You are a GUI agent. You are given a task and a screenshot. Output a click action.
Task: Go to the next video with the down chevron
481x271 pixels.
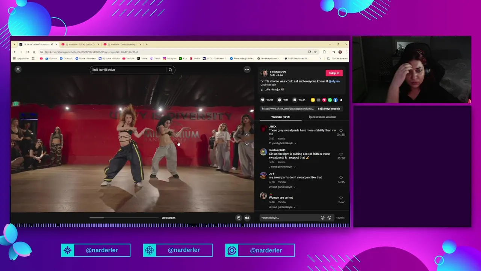tap(247, 144)
